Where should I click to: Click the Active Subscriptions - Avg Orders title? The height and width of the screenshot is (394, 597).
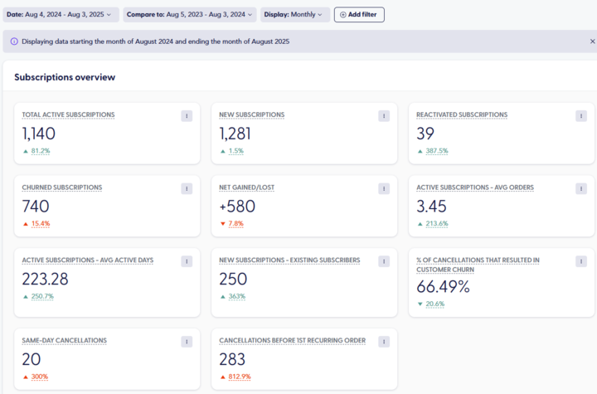475,187
